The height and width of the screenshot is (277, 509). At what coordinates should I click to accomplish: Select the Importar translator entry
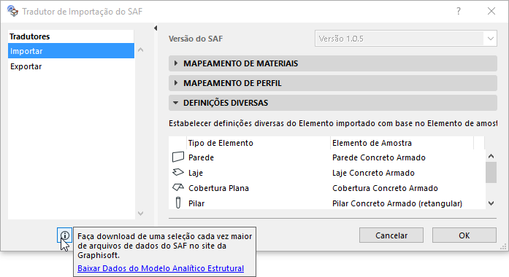coord(71,51)
